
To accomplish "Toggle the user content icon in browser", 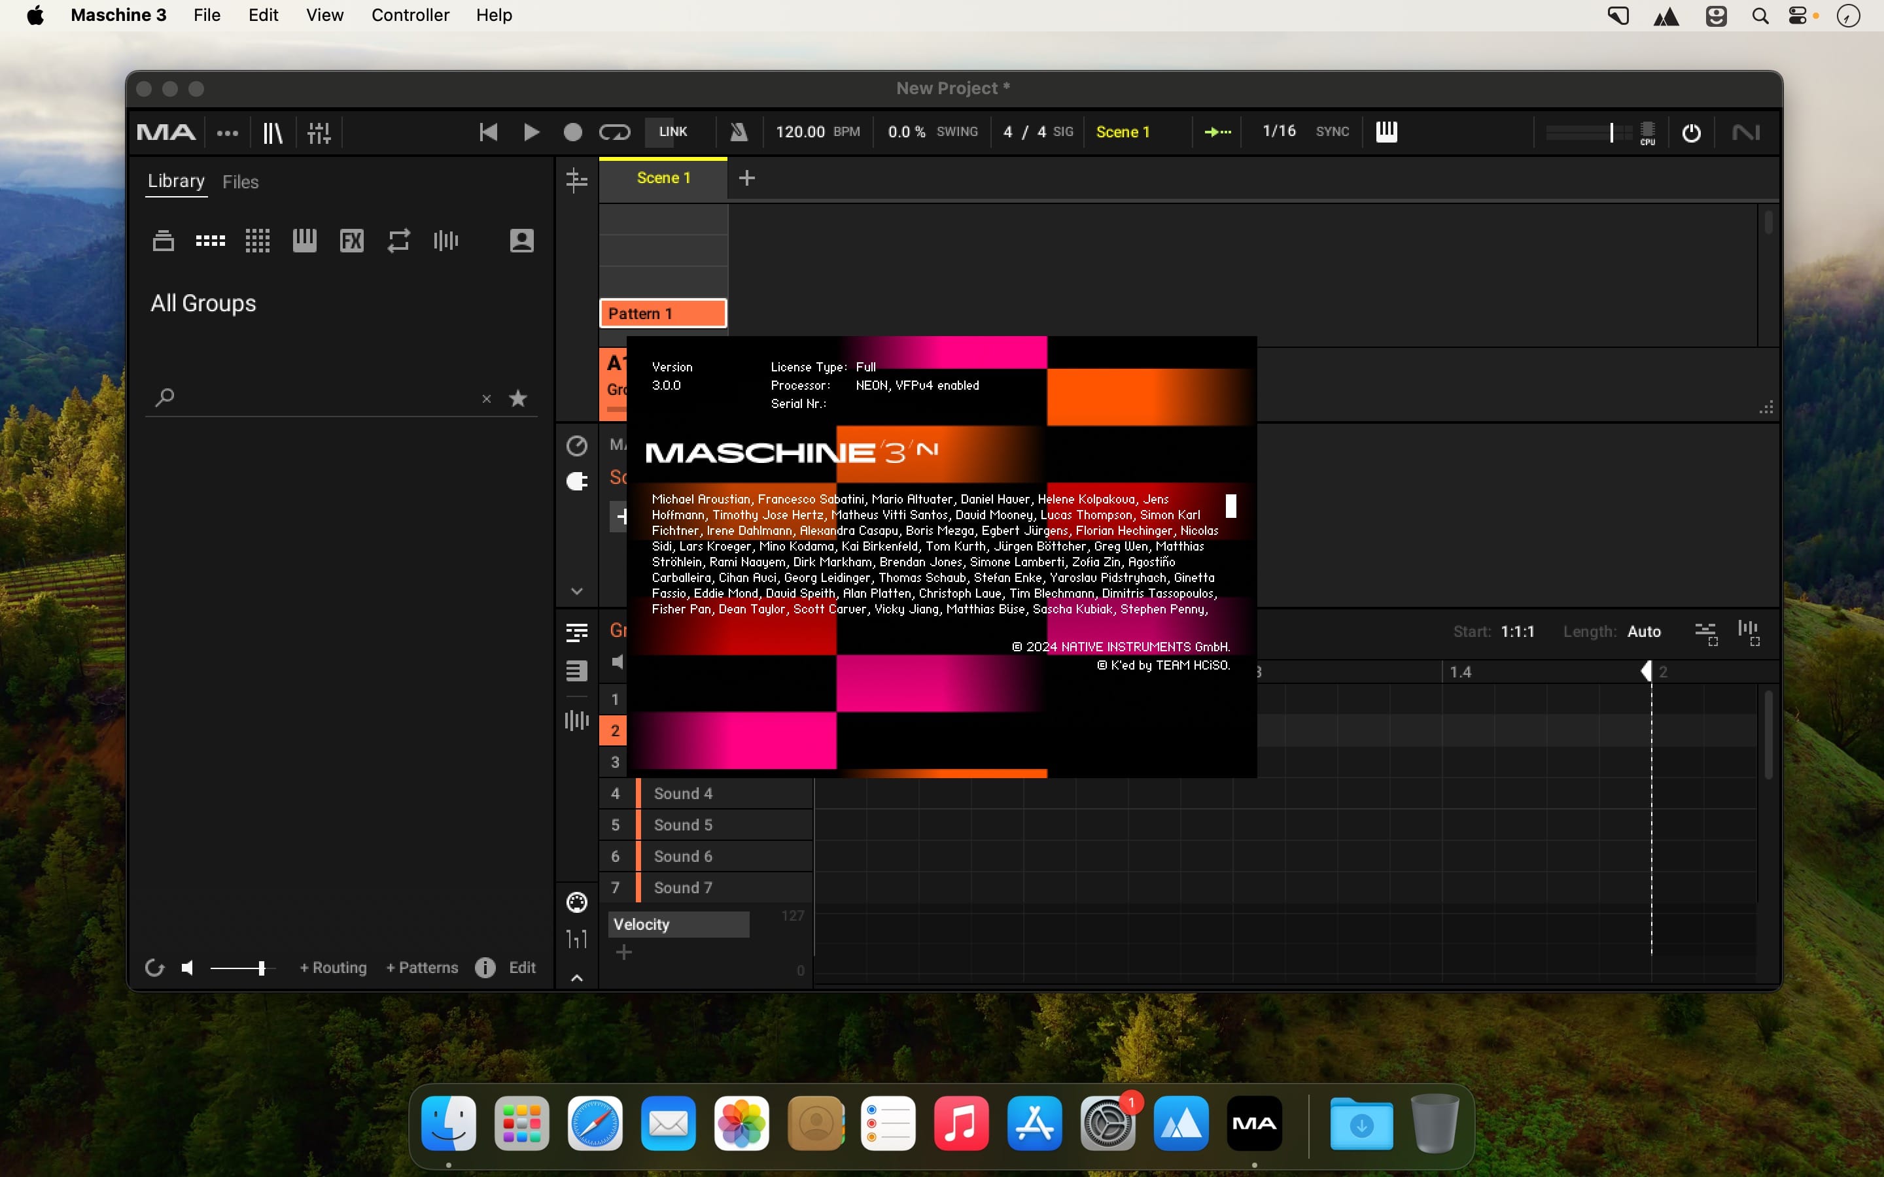I will point(521,241).
